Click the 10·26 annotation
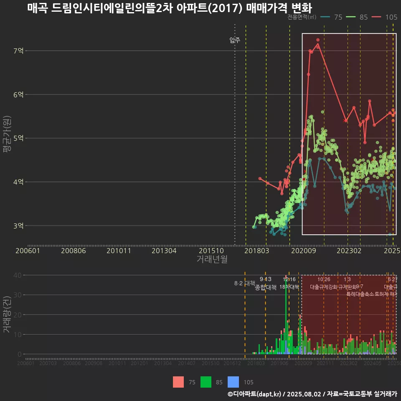 (x=324, y=279)
